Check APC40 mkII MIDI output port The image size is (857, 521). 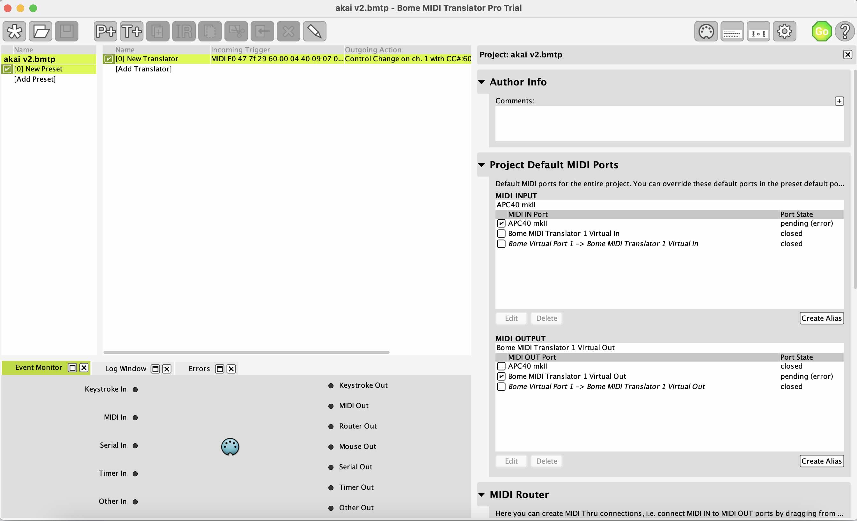click(x=501, y=366)
